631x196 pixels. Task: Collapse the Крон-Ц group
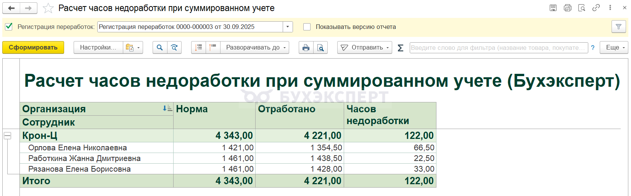tap(8, 135)
